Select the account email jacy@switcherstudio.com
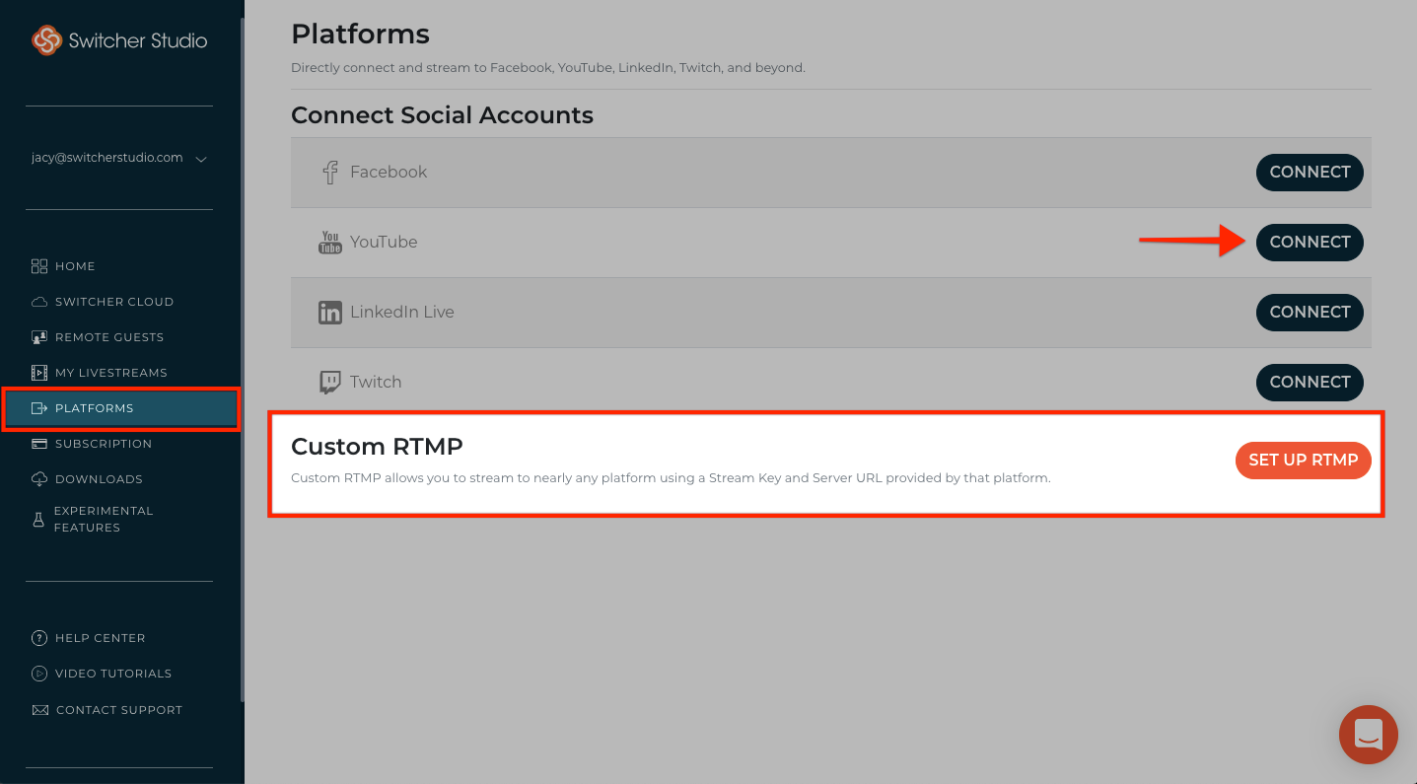Image resolution: width=1417 pixels, height=784 pixels. 106,158
